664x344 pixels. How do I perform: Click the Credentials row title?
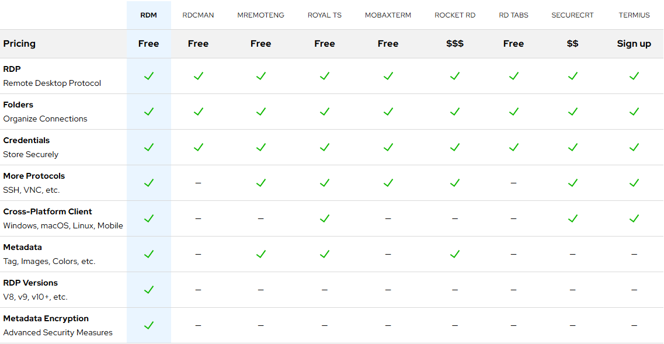click(x=26, y=140)
